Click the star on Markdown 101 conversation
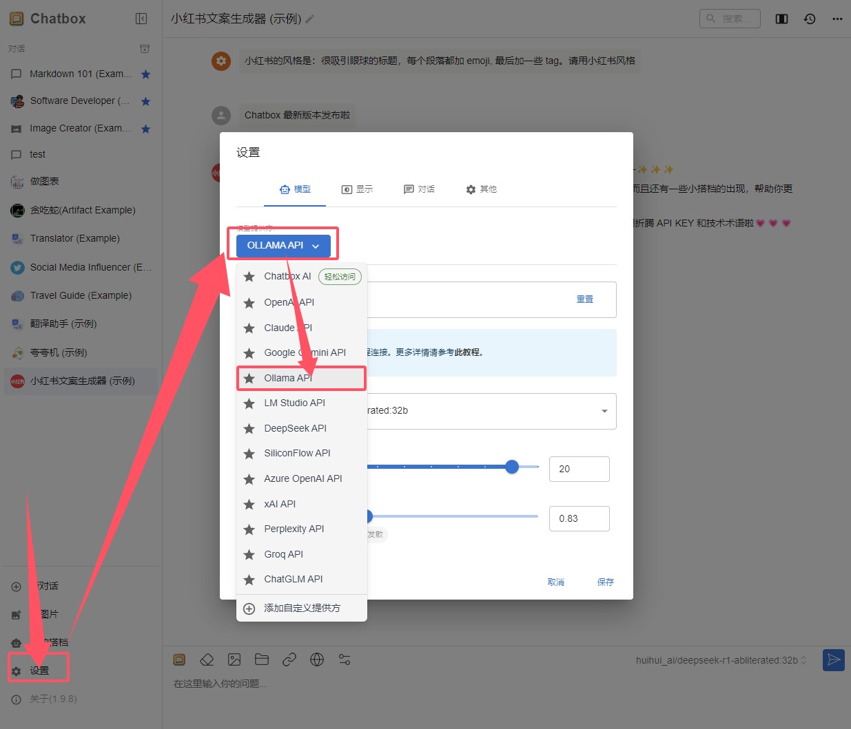 [145, 74]
